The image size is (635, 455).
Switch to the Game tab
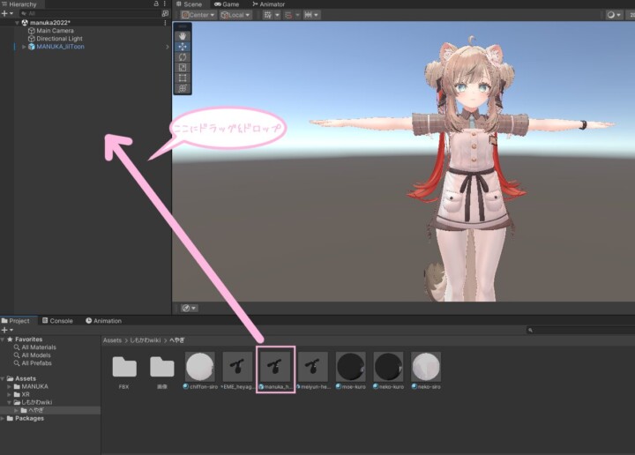coord(227,4)
